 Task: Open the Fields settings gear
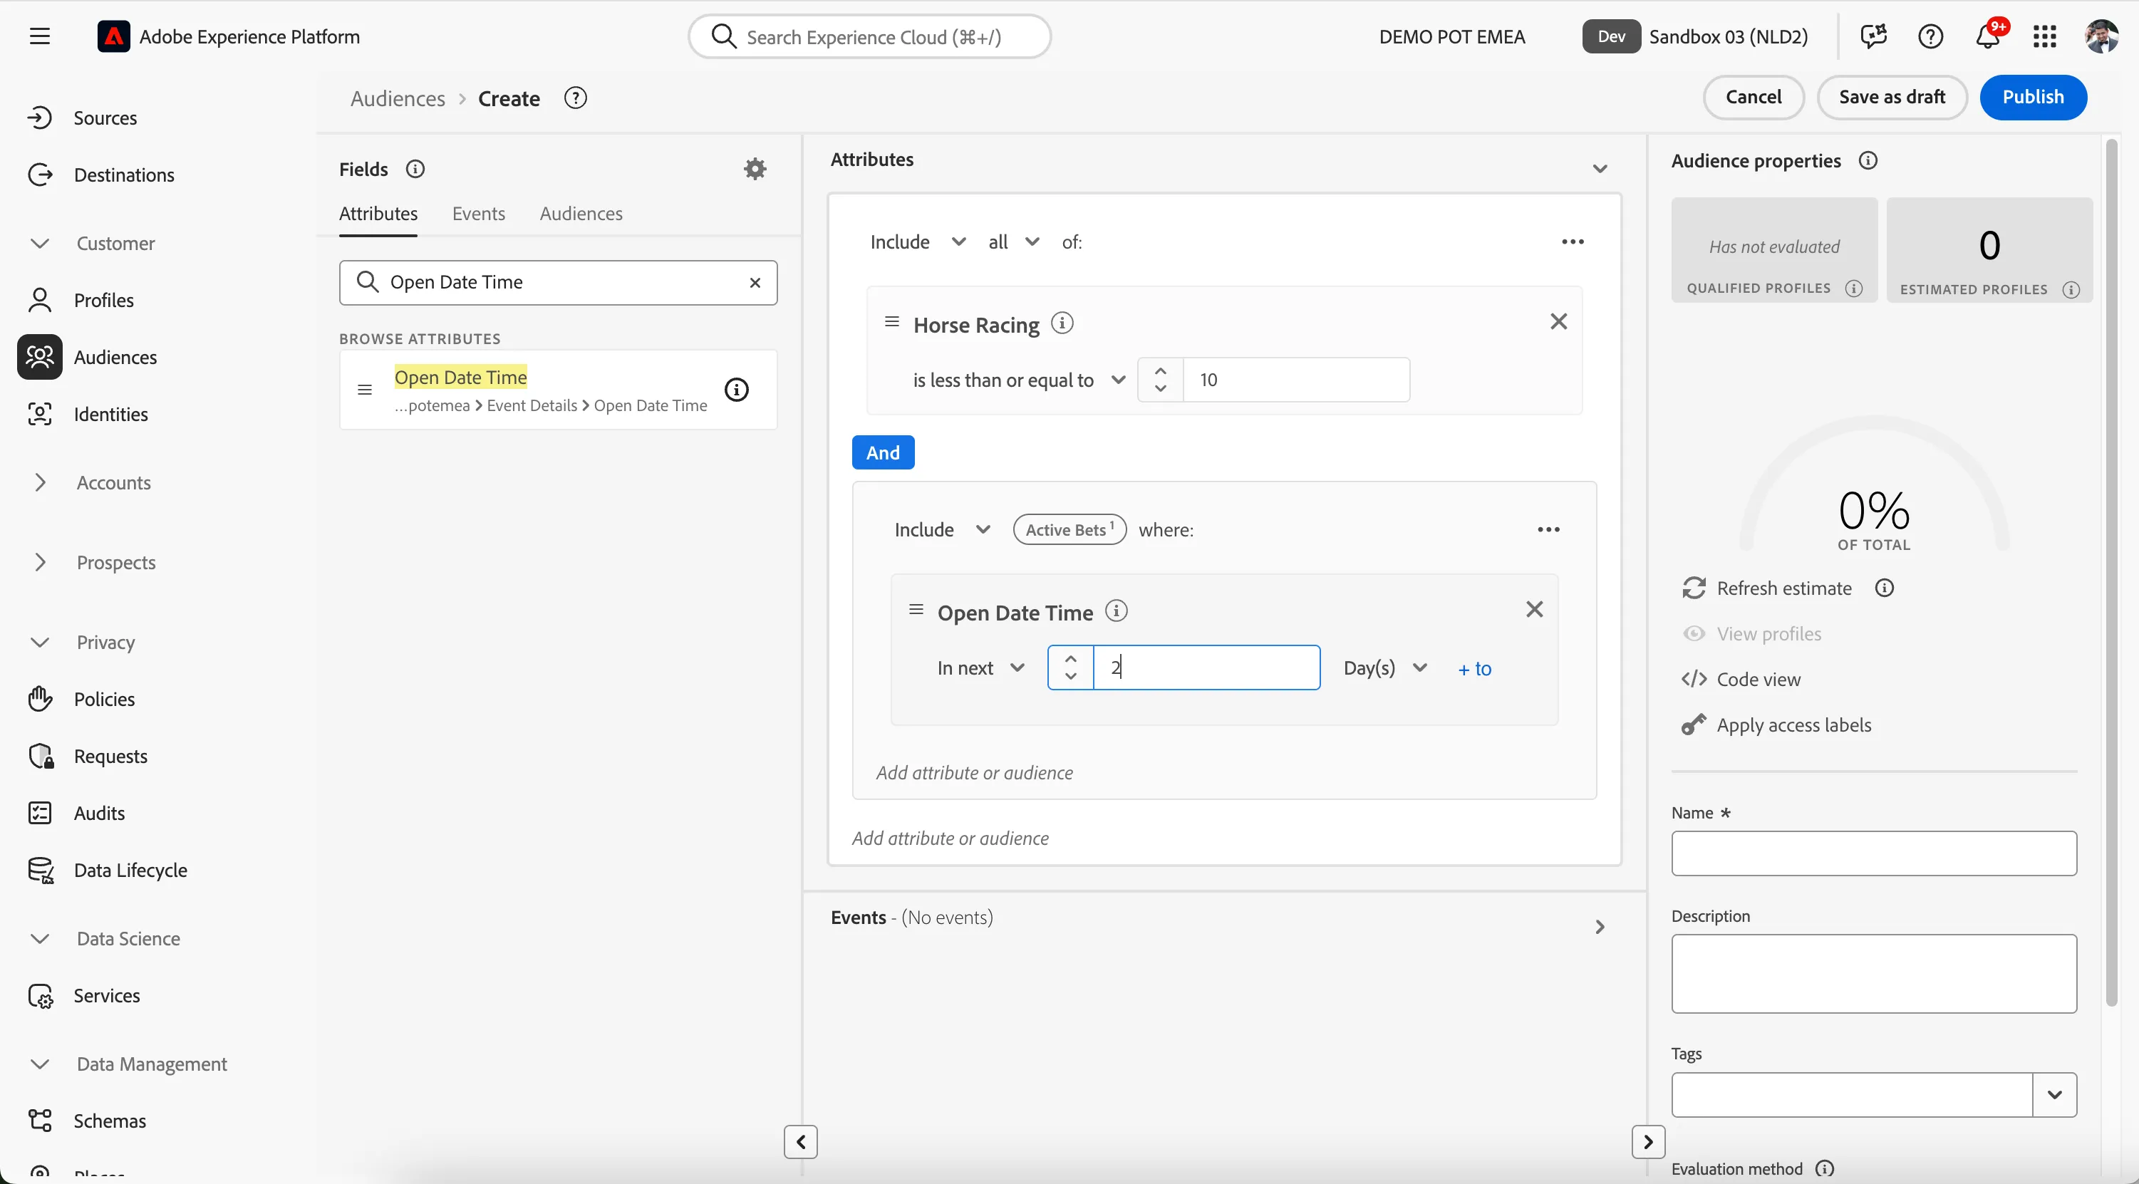pos(755,170)
